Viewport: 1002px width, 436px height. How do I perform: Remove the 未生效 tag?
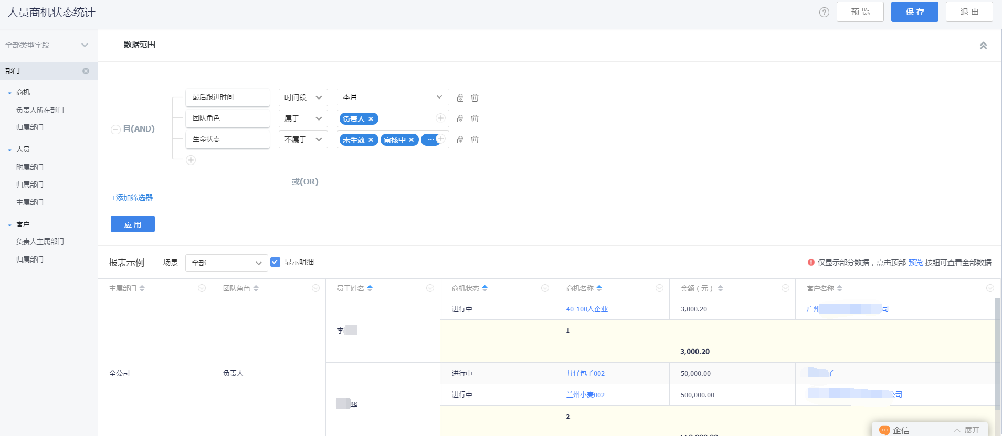[x=371, y=140]
